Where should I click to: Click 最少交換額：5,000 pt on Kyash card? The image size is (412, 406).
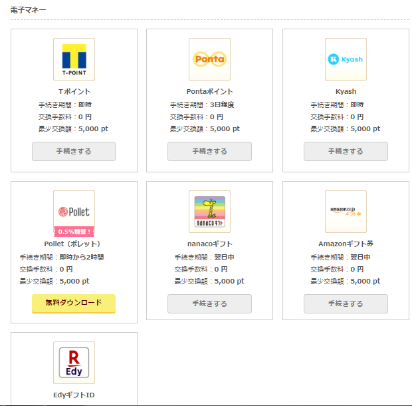(x=346, y=128)
